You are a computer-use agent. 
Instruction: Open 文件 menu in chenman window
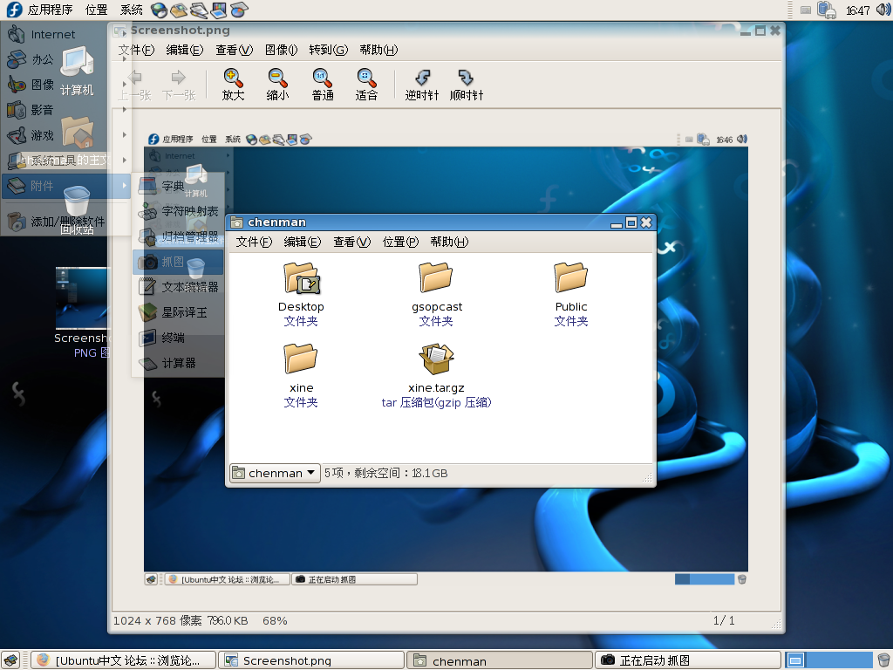pyautogui.click(x=254, y=243)
